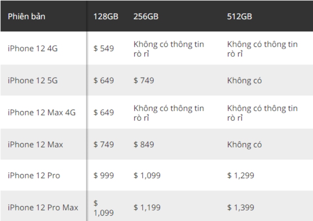This screenshot has height=221, width=313.
Task: Select the $ 999 price cell
Action: (x=103, y=176)
